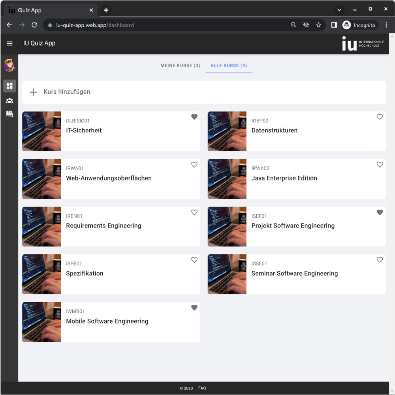Bookmark page with the star icon
The image size is (395, 395).
pyautogui.click(x=318, y=25)
